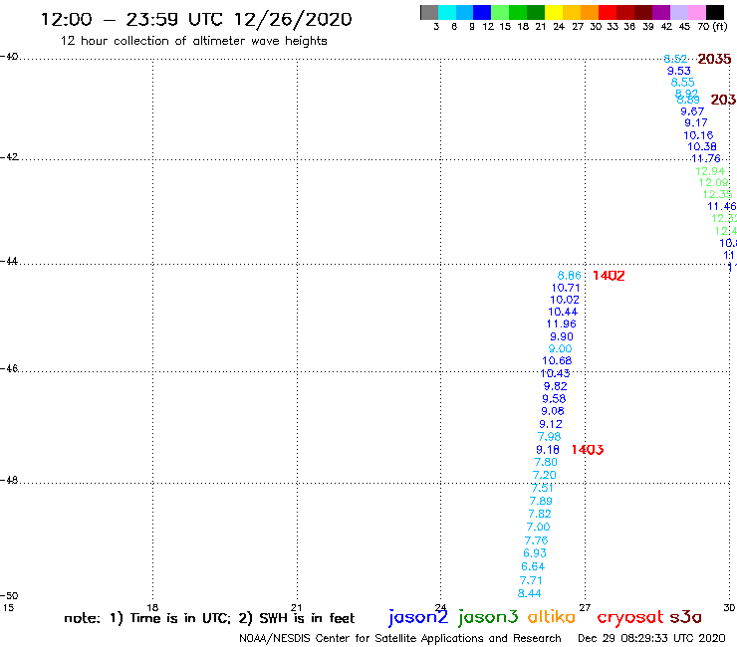
Task: Click the -42 latitude axis label
Action: click(9, 156)
